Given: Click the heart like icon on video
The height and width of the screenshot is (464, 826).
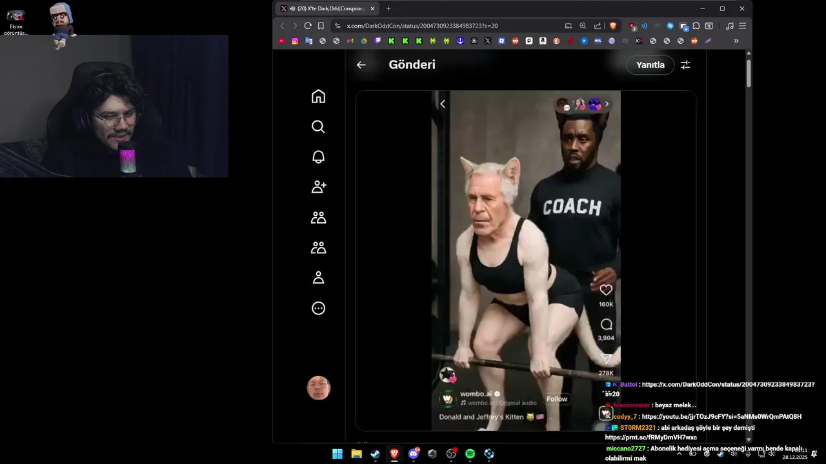Looking at the screenshot, I should (606, 290).
